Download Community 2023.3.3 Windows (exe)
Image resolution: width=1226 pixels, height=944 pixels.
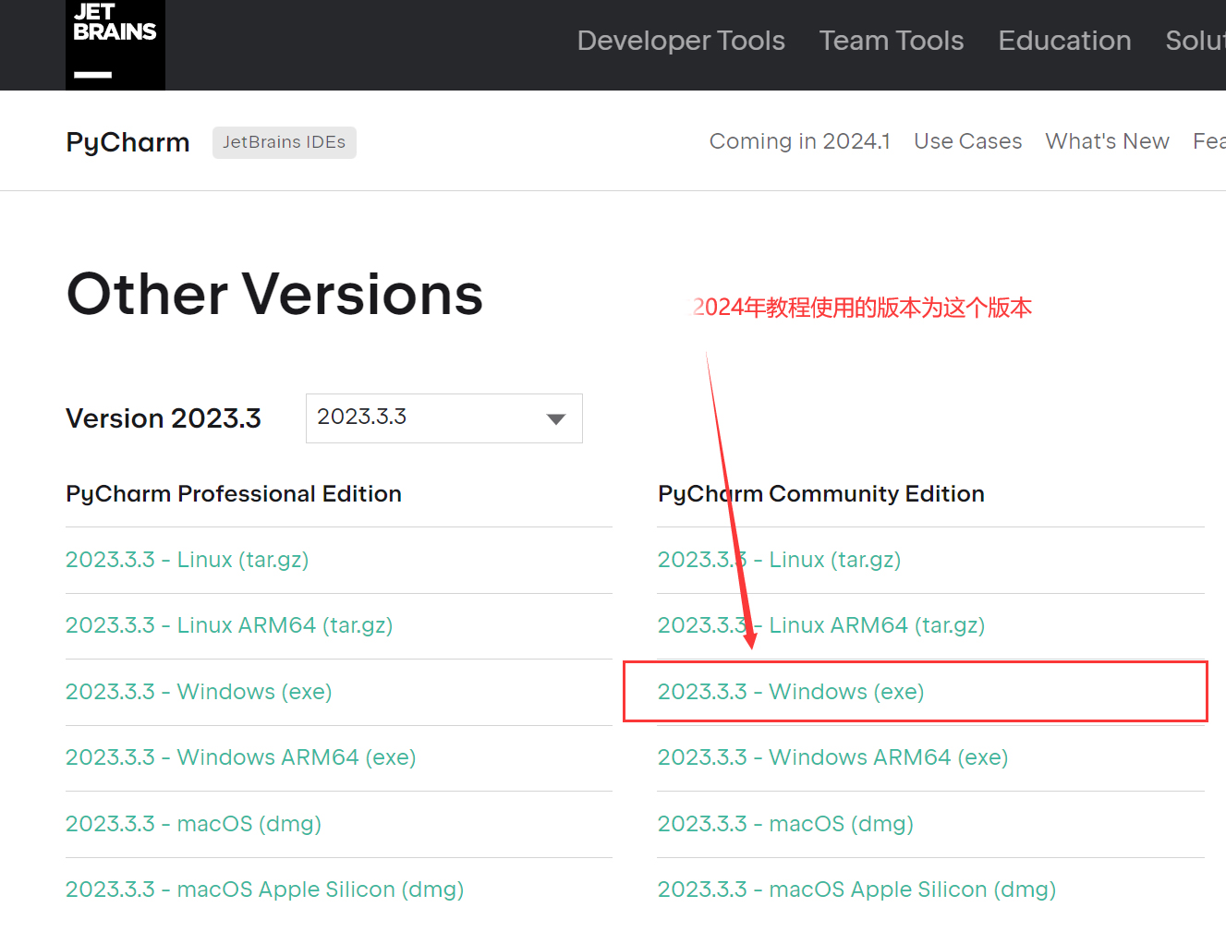(791, 692)
